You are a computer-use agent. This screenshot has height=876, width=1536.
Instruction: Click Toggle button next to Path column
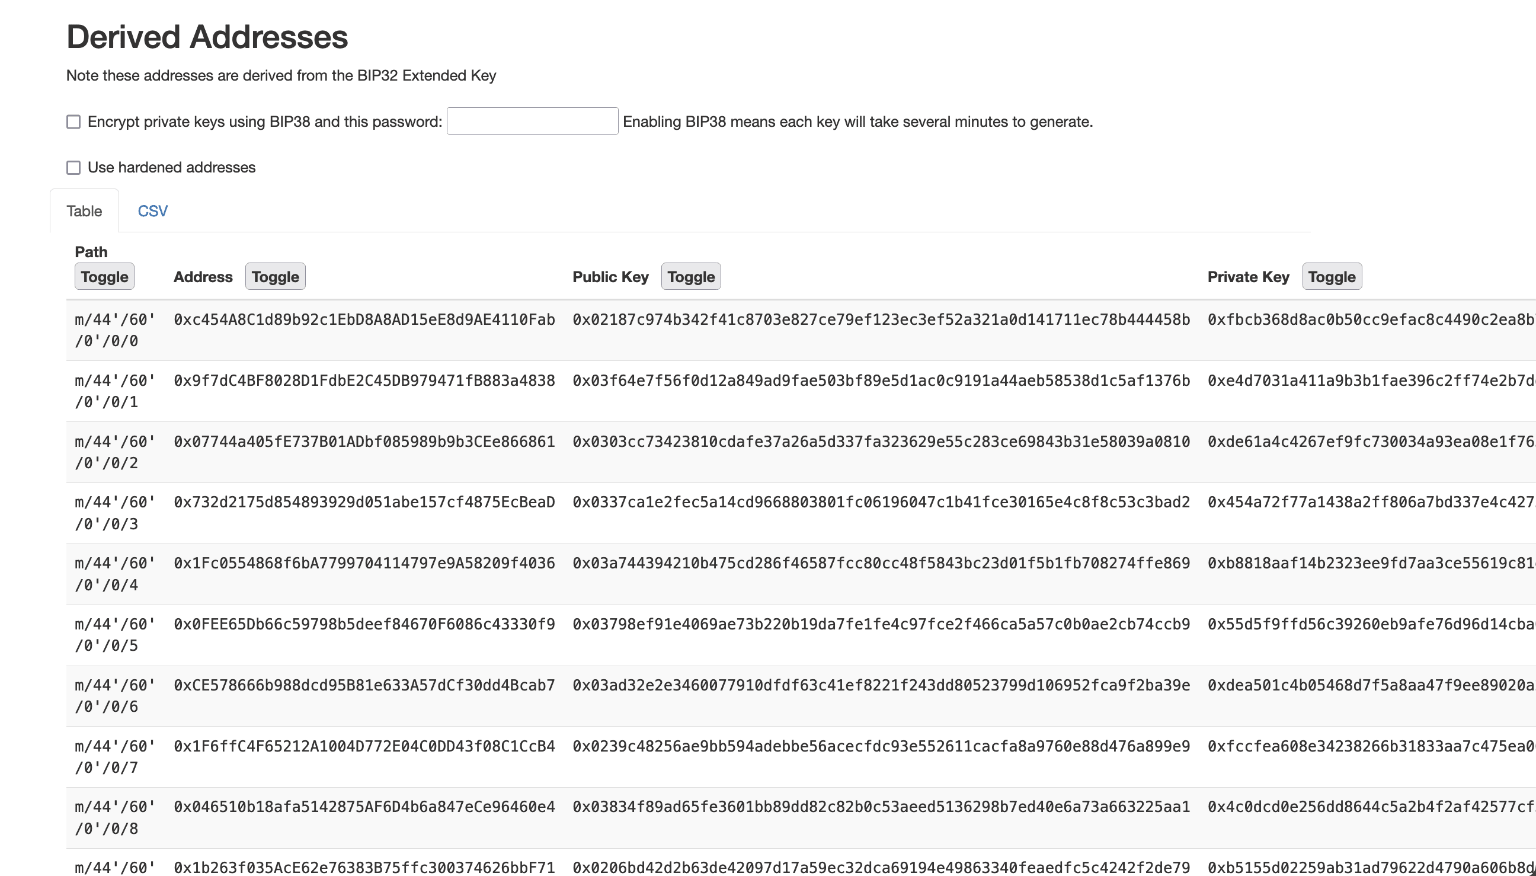[104, 277]
